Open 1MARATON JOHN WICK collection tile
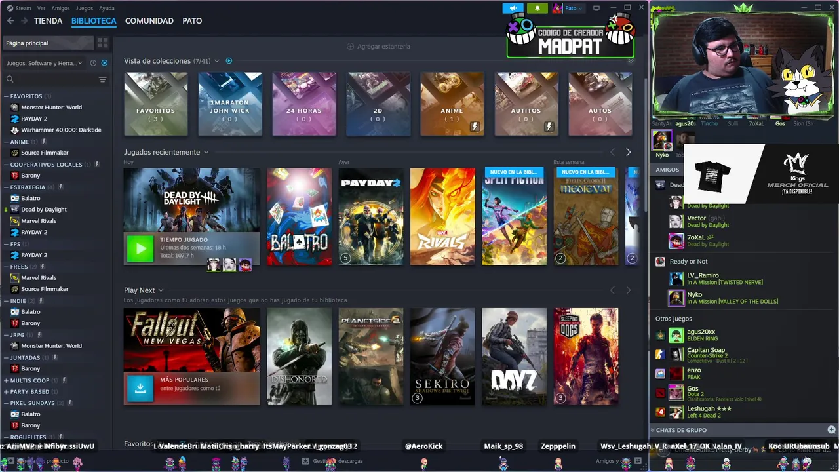The height and width of the screenshot is (472, 839). [x=230, y=104]
